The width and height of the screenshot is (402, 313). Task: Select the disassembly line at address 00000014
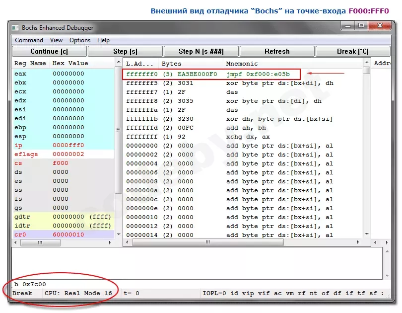243,235
